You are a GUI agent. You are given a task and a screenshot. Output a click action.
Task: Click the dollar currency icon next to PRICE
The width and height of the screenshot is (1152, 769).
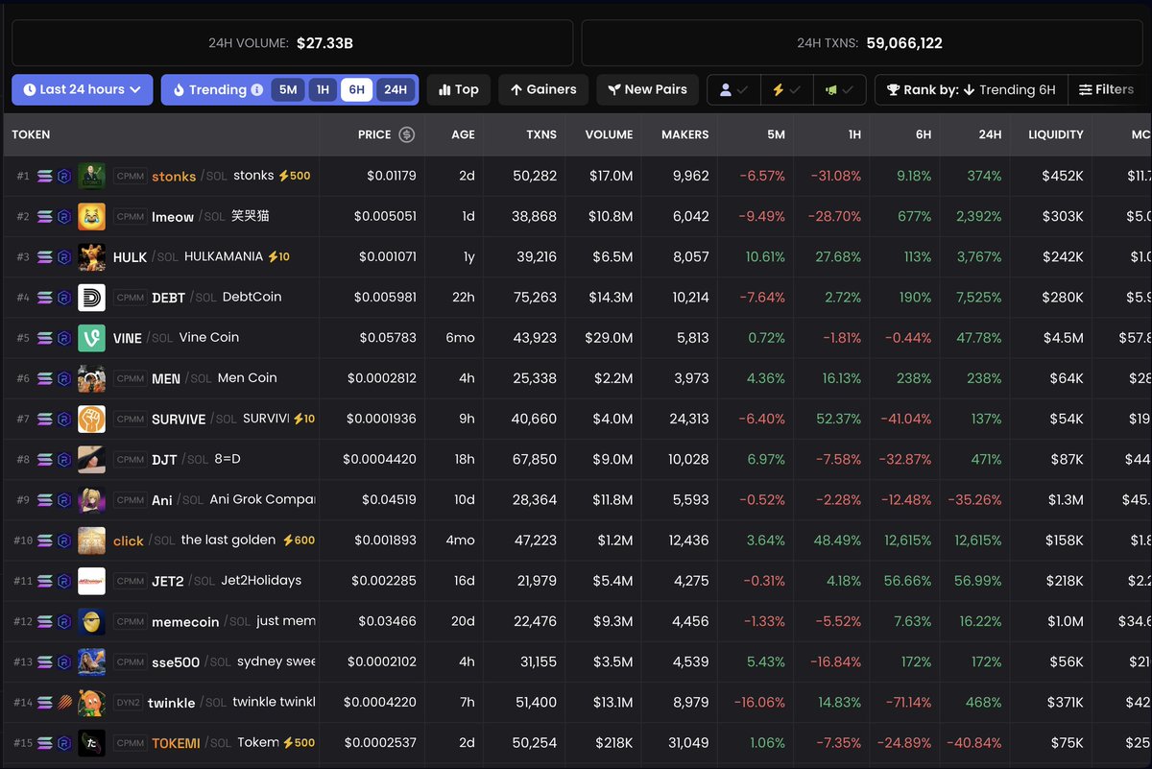407,134
